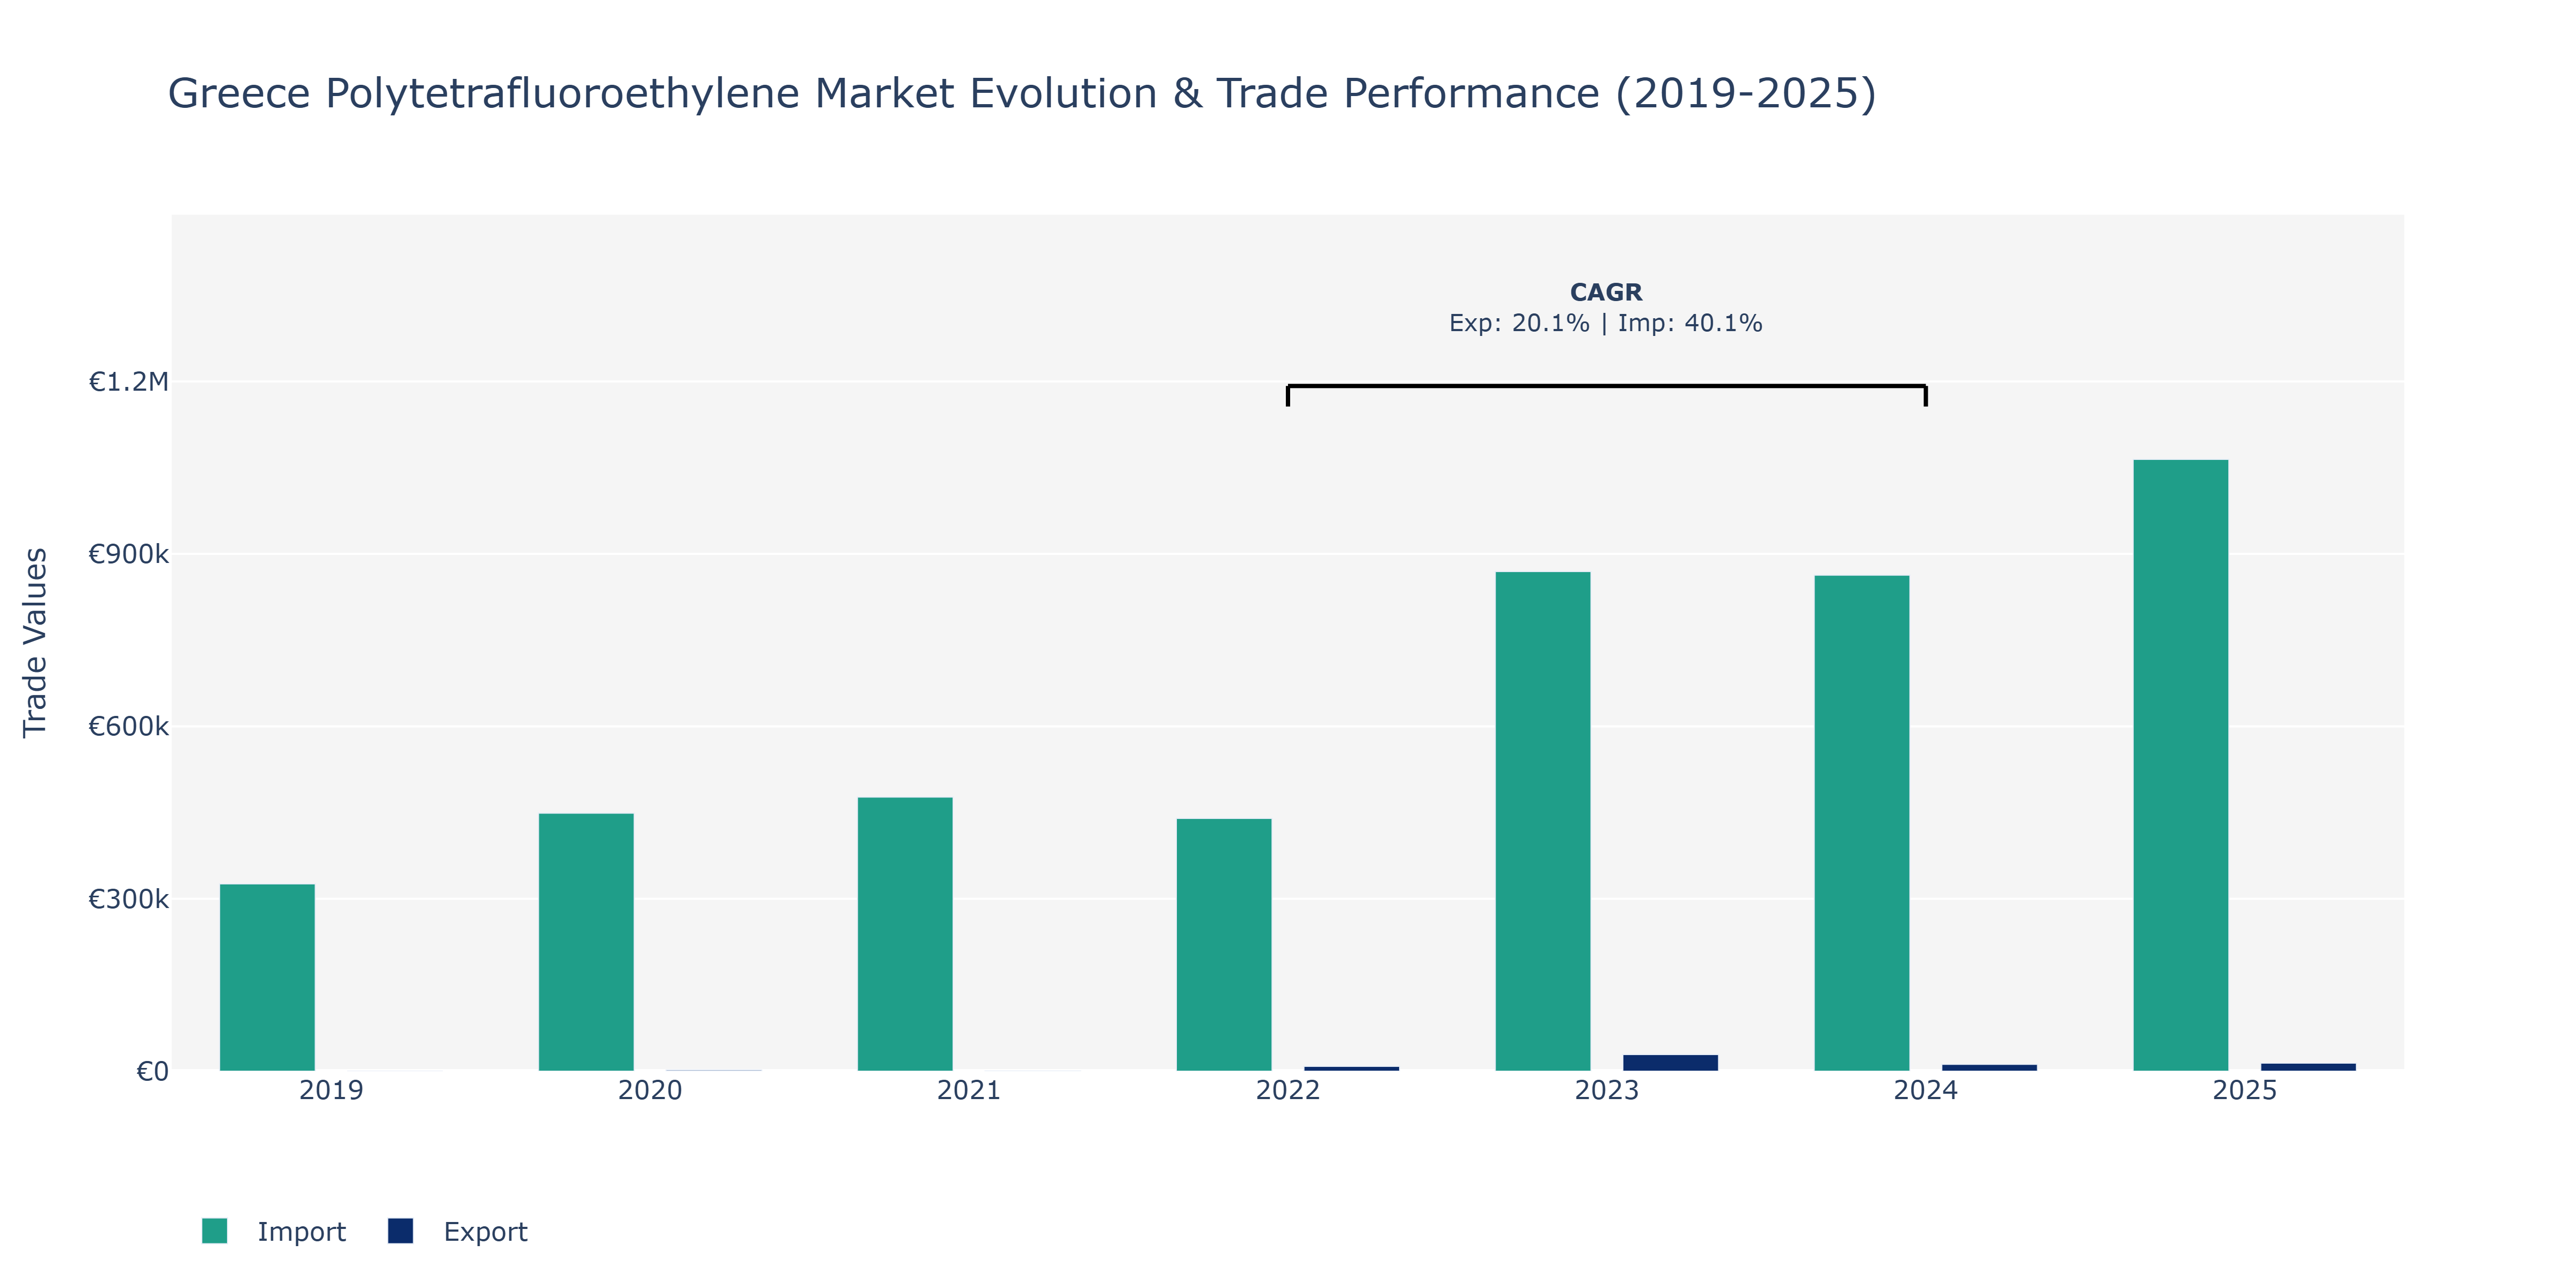This screenshot has width=2576, height=1288.
Task: Select the 2024 export bar
Action: pos(1989,1068)
